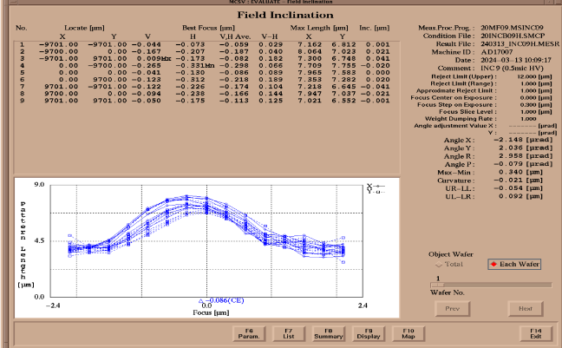Click the F6 Param. button

click(x=249, y=332)
